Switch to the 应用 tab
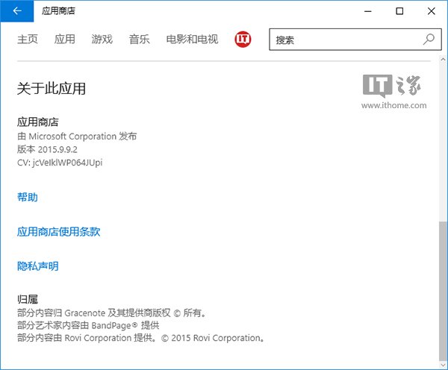Viewport: 448px width, 370px height. click(65, 39)
